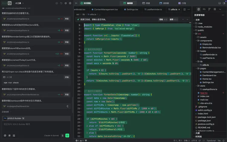The image size is (227, 142).
Task: Expand the node_modules folder
Action: coord(205,27)
